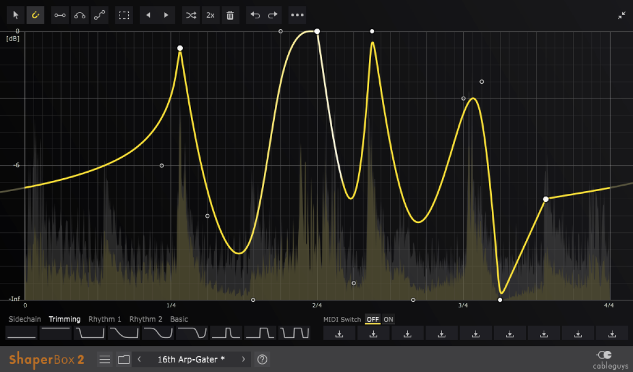Open help with the question mark icon

click(x=262, y=359)
